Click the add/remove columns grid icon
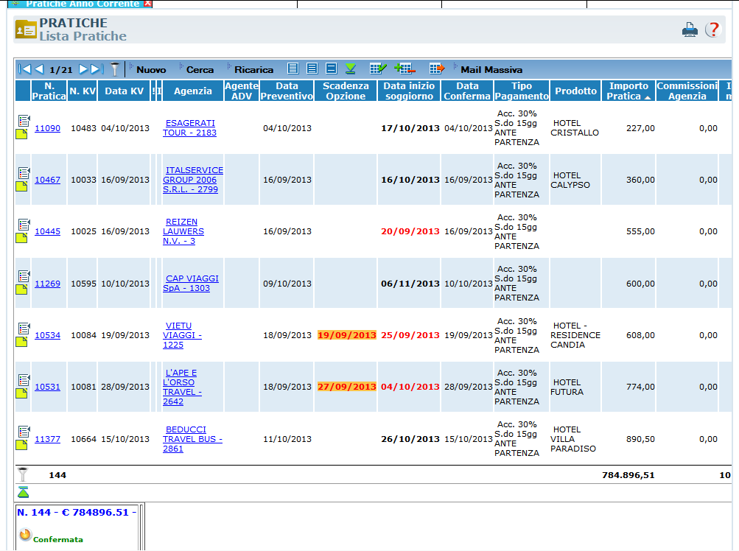 pyautogui.click(x=404, y=69)
